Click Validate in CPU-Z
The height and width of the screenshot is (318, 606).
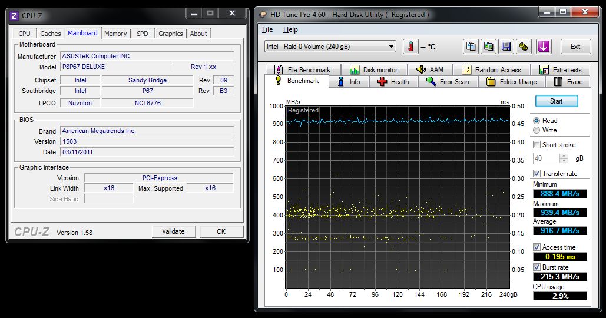point(174,231)
